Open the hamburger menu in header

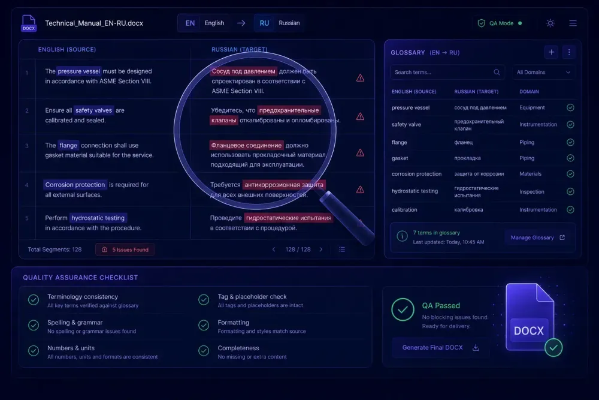tap(573, 23)
